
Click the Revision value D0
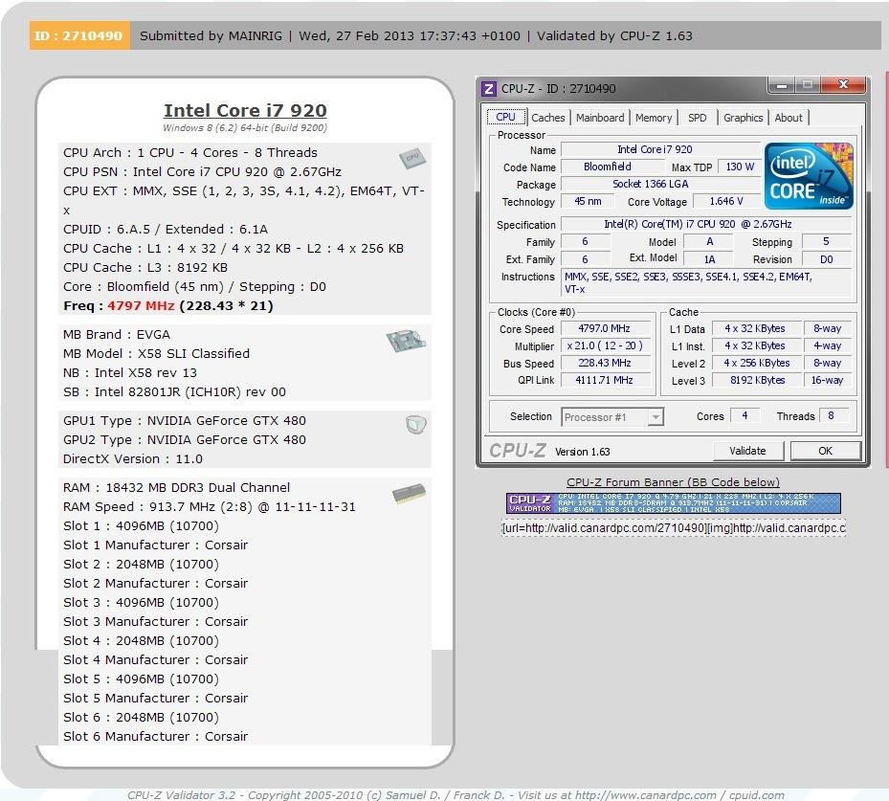point(827,259)
